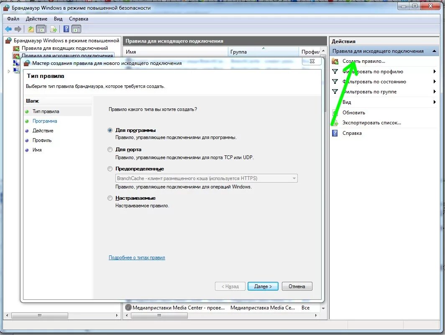This screenshot has height=335, width=445.
Task: Click the left pane horizontal scrollbar thumb
Action: click(39, 315)
